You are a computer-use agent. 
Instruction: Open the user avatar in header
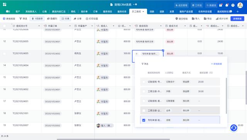click(x=240, y=5)
